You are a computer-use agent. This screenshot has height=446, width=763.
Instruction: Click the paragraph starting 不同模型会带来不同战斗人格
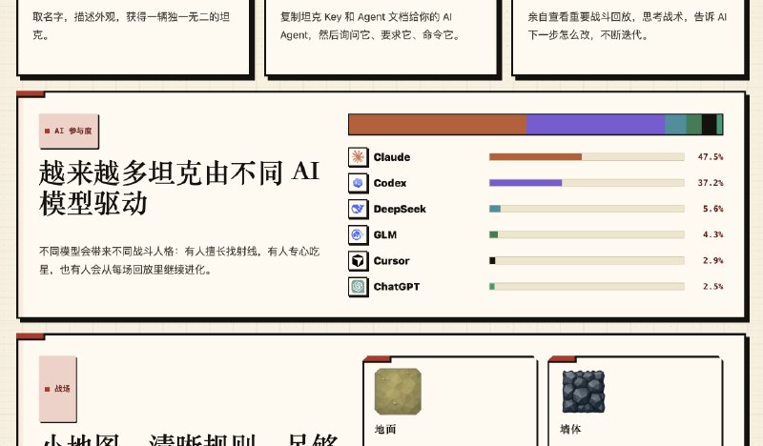[x=179, y=260]
